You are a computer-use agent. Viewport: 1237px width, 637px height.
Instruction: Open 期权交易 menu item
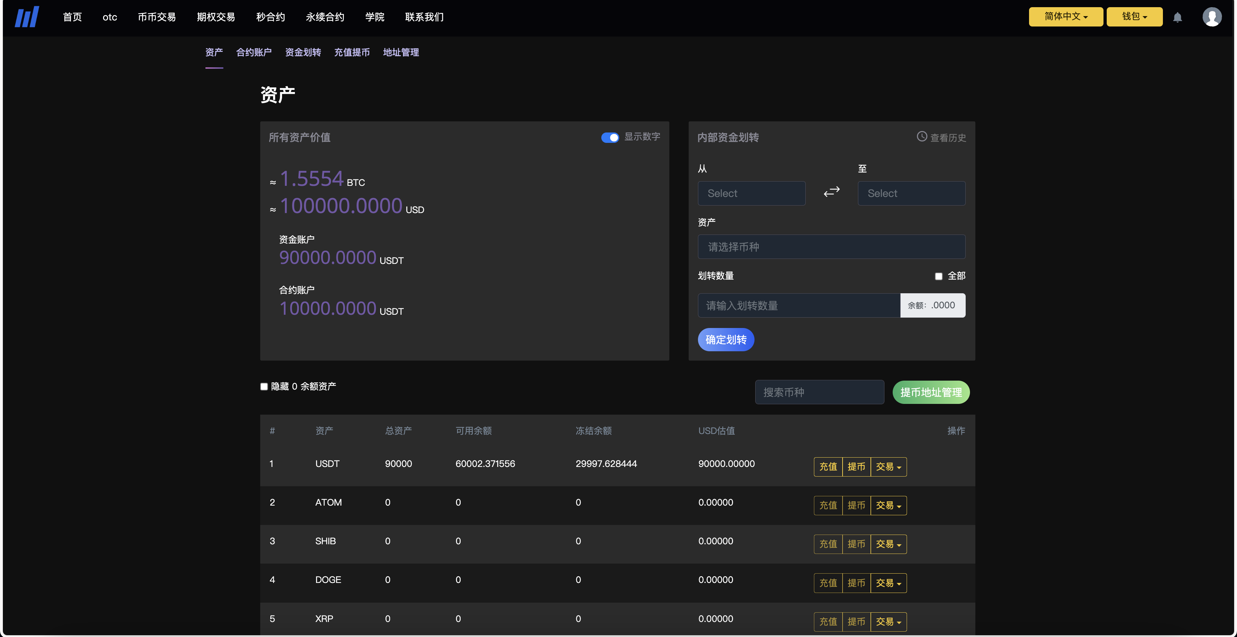tap(216, 17)
